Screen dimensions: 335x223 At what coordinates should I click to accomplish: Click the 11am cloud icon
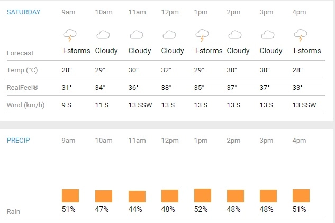(137, 35)
